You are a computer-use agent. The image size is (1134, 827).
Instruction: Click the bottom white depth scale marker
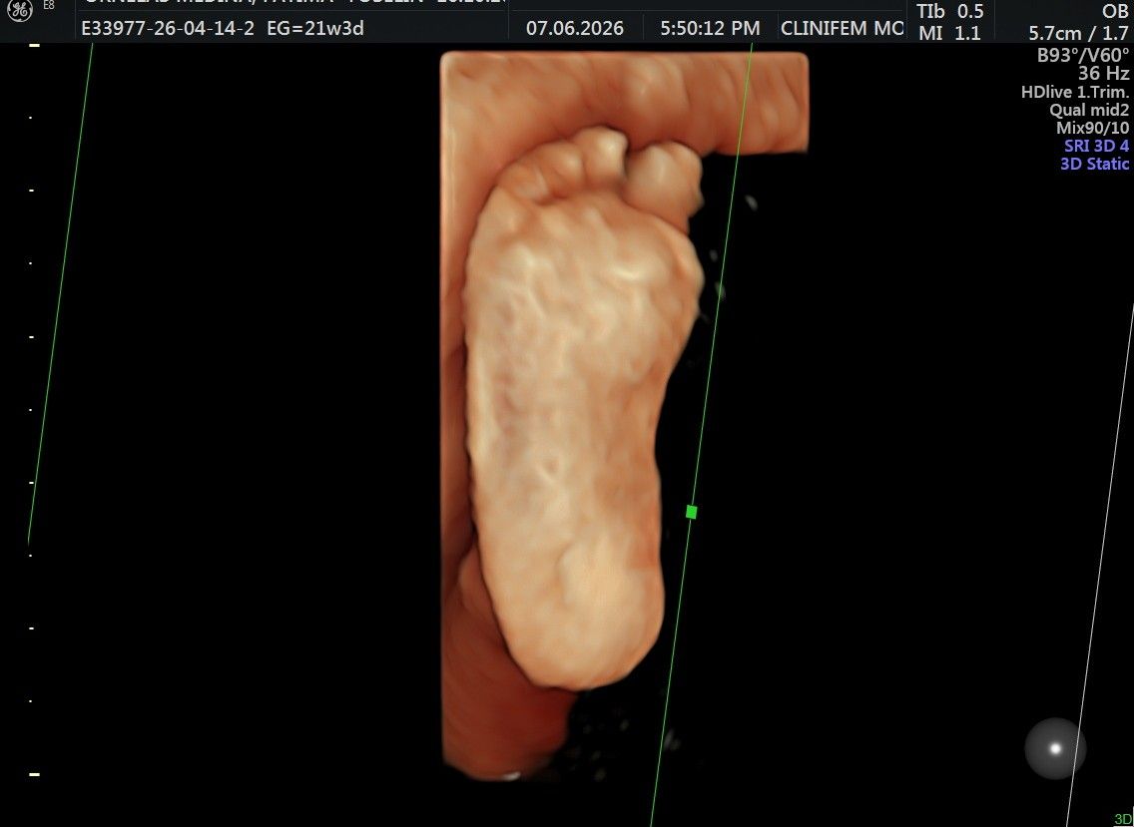[x=34, y=774]
